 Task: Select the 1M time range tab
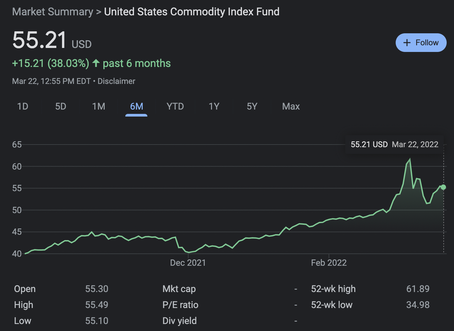[x=99, y=107]
